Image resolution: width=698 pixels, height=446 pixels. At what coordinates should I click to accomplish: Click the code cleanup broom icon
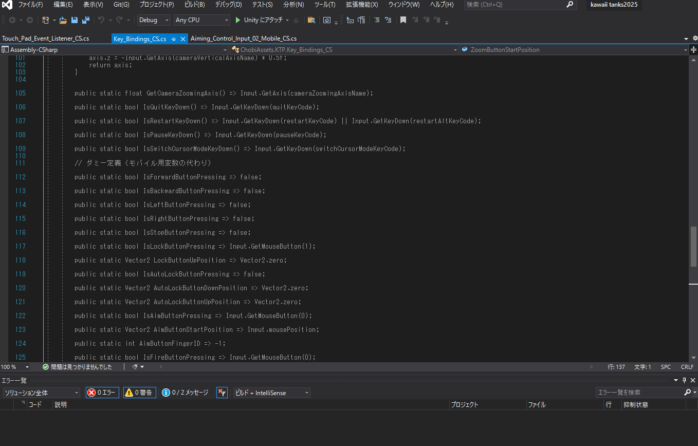pos(135,367)
